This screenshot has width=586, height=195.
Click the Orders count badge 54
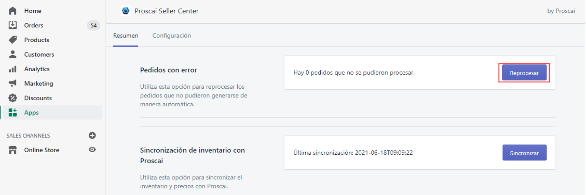click(x=93, y=25)
